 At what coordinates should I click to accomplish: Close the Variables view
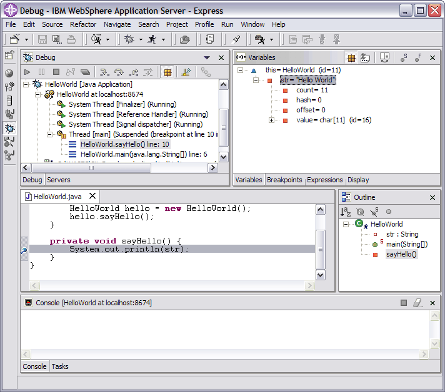click(432, 58)
